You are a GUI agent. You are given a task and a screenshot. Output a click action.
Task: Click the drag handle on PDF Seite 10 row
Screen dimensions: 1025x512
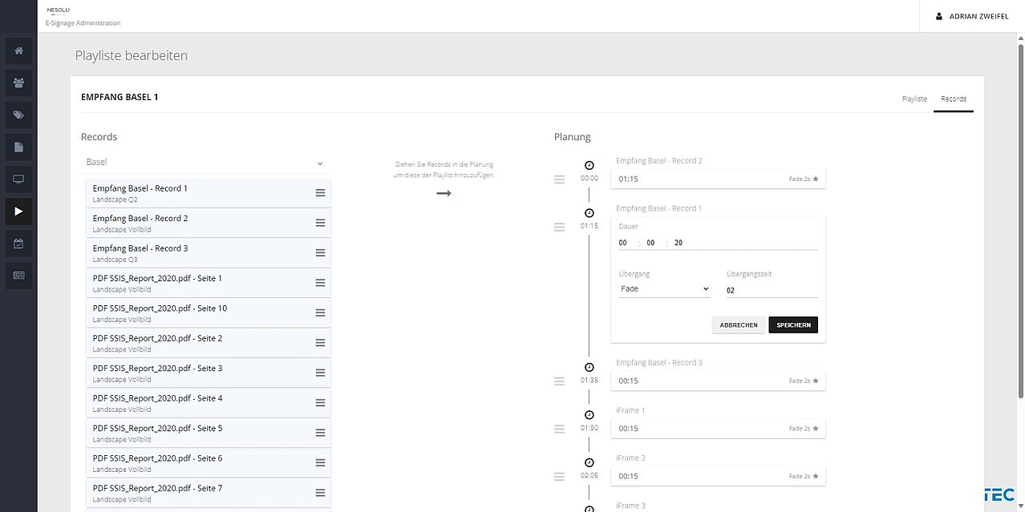[320, 312]
